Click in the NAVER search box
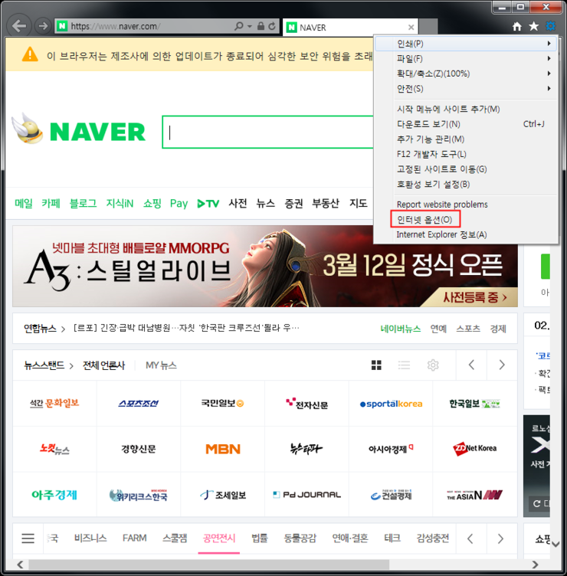 tap(268, 132)
